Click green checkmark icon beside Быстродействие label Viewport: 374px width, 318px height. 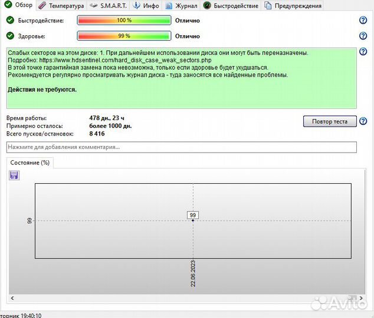pyautogui.click(x=10, y=20)
